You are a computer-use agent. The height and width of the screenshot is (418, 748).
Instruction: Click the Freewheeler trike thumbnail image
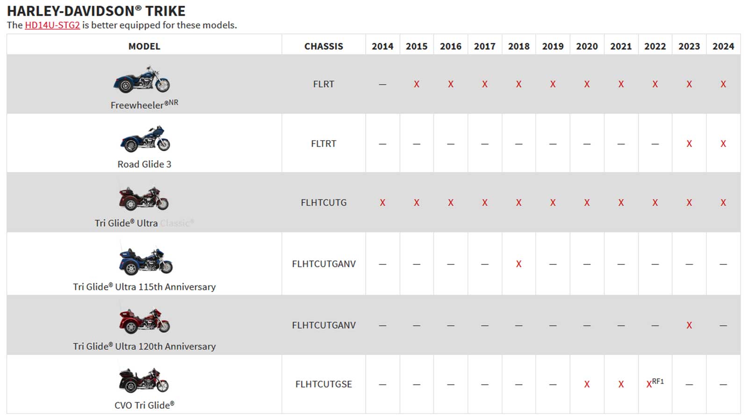coord(142,80)
